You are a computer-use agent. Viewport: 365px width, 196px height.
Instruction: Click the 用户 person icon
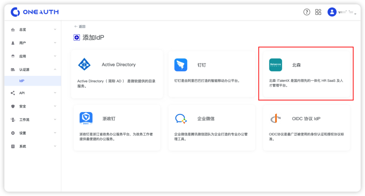click(13, 43)
